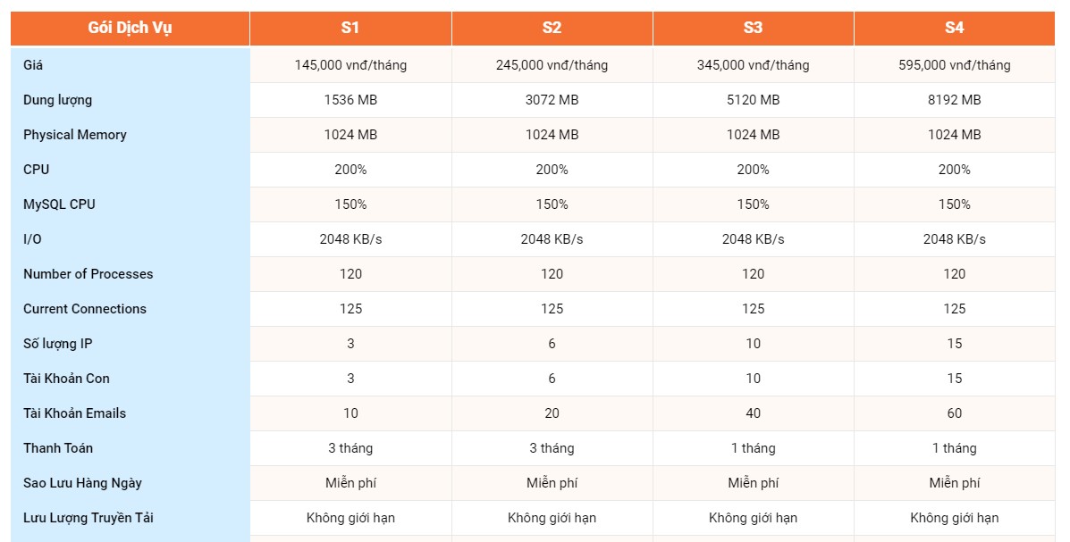This screenshot has height=542, width=1070.
Task: Select the S2 package column header
Action: pos(552,28)
